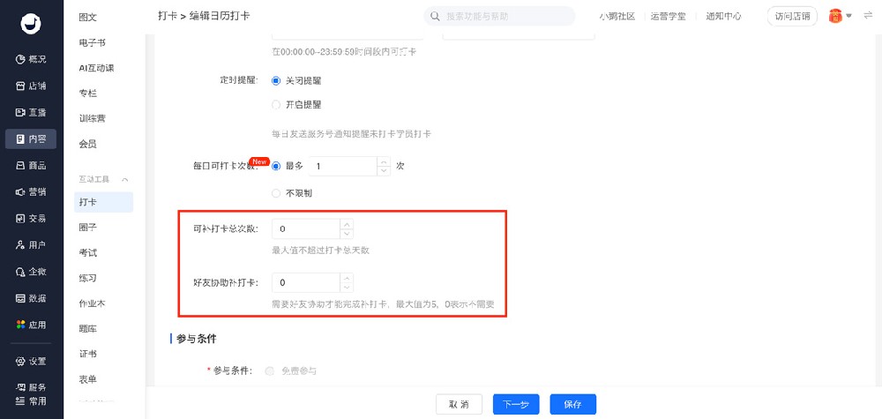
Task: Select the 最多 daily limit radio
Action: [x=275, y=166]
